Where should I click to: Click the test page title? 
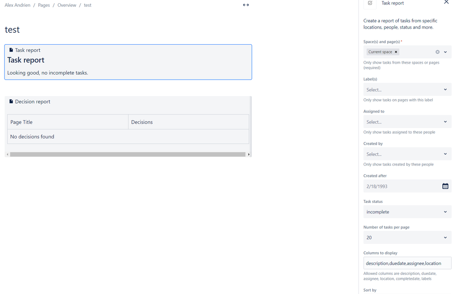click(12, 30)
